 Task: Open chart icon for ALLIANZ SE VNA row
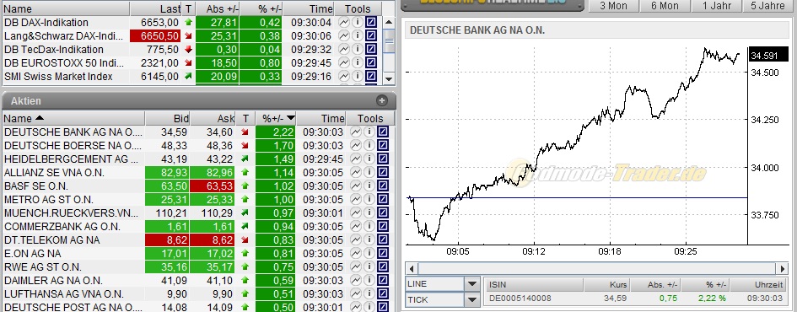(355, 172)
